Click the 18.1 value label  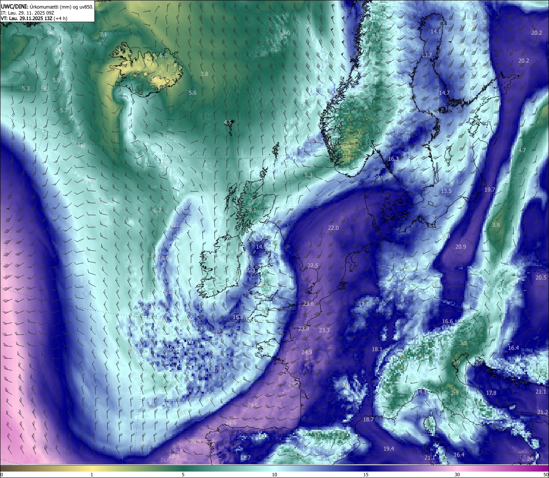pyautogui.click(x=377, y=349)
